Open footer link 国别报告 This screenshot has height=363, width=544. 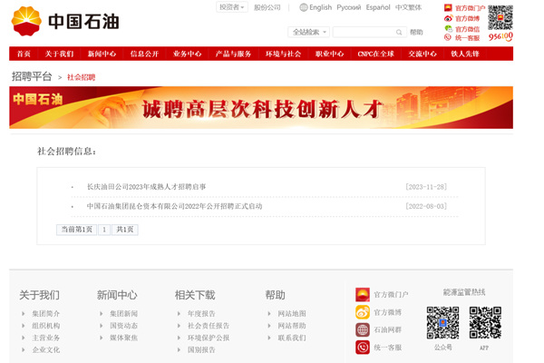point(201,350)
